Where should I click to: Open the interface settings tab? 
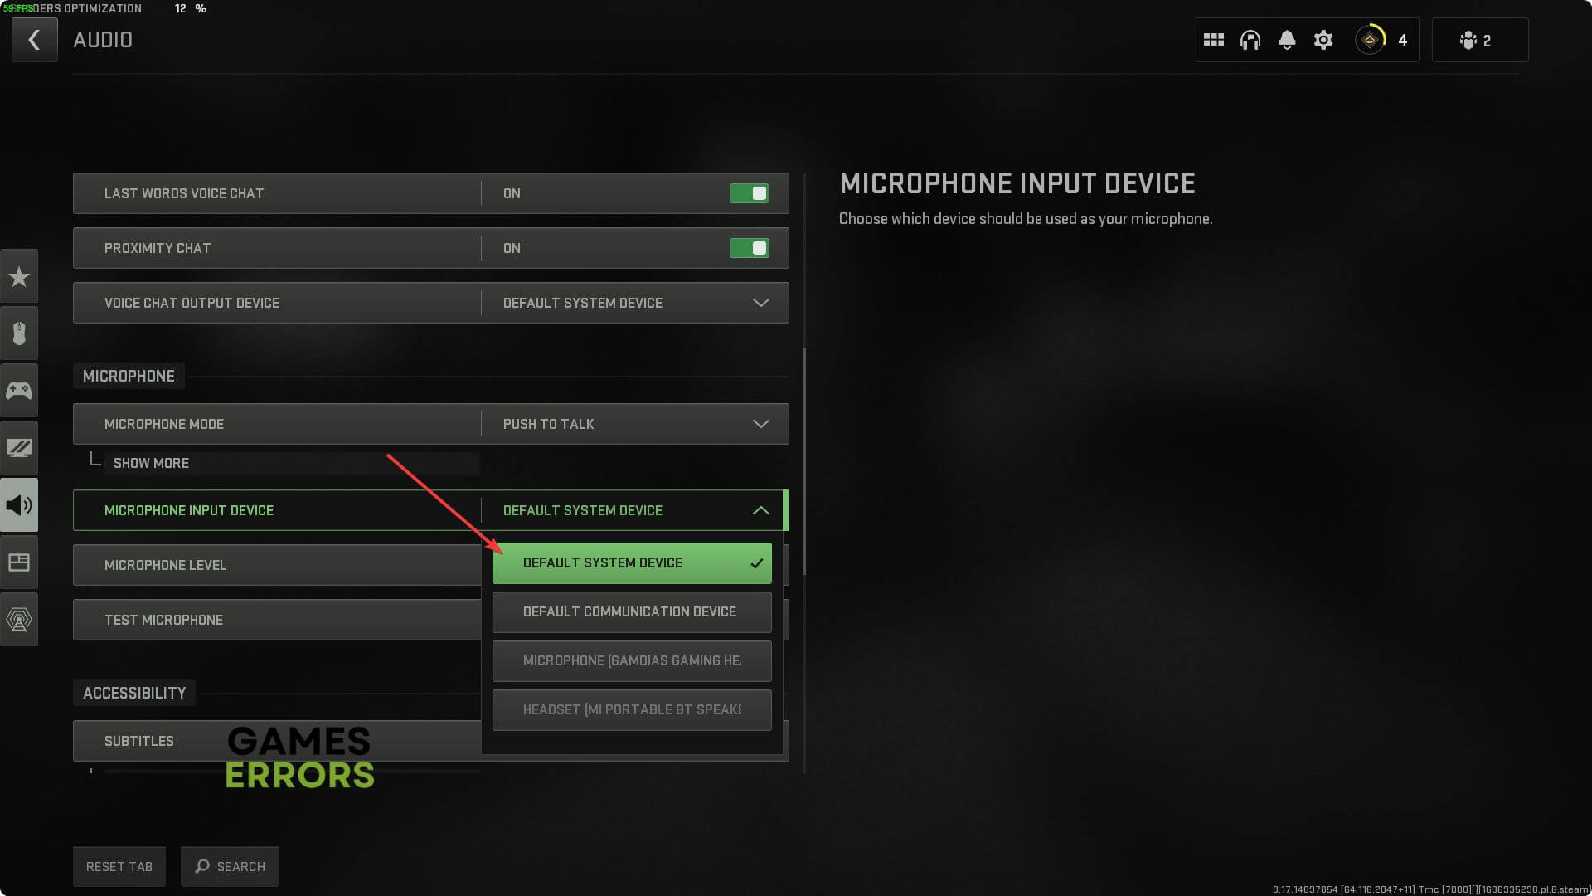(x=19, y=562)
